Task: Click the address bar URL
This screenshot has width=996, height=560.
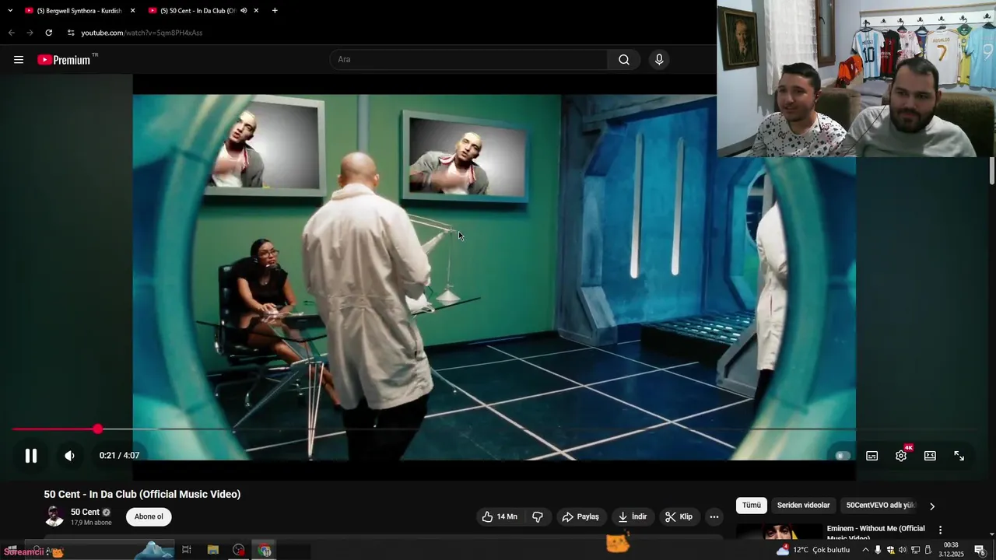Action: click(x=142, y=33)
